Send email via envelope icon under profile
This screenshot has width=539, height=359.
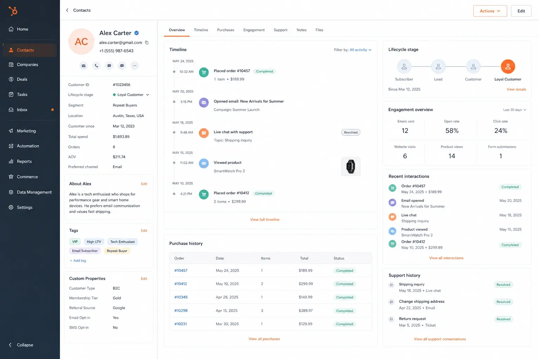coord(84,66)
